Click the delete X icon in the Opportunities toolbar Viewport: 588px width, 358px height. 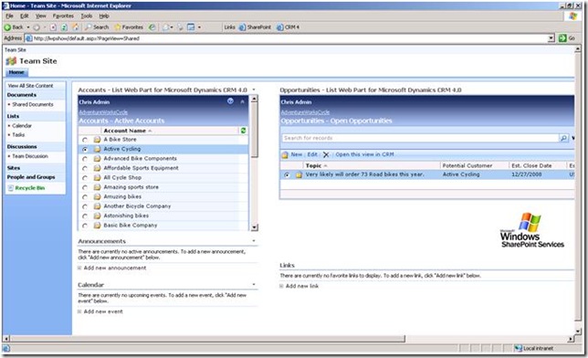[x=326, y=154]
